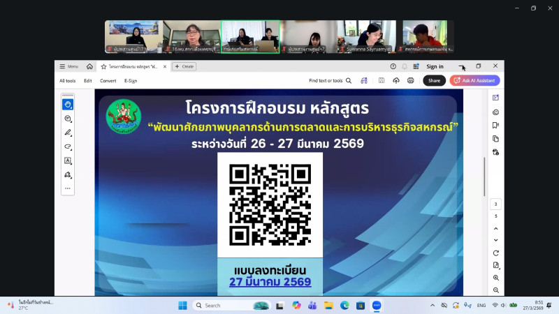This screenshot has width=559, height=314.
Task: Expand more tools with the ellipsis
Action: click(x=68, y=188)
